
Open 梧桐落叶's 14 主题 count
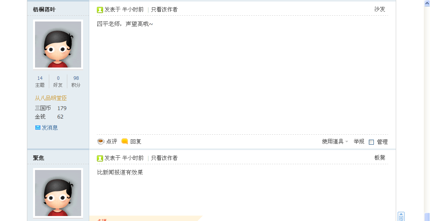[x=40, y=81]
